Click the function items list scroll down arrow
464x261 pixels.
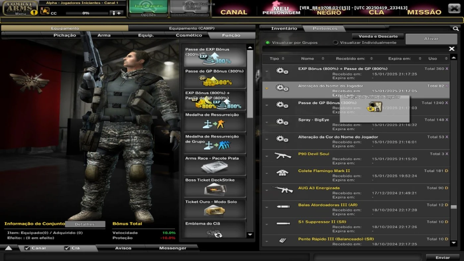click(x=250, y=234)
